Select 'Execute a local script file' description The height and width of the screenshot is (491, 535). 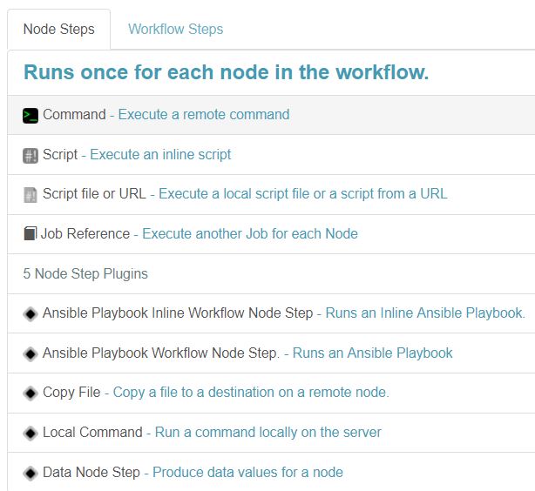pyautogui.click(x=302, y=194)
